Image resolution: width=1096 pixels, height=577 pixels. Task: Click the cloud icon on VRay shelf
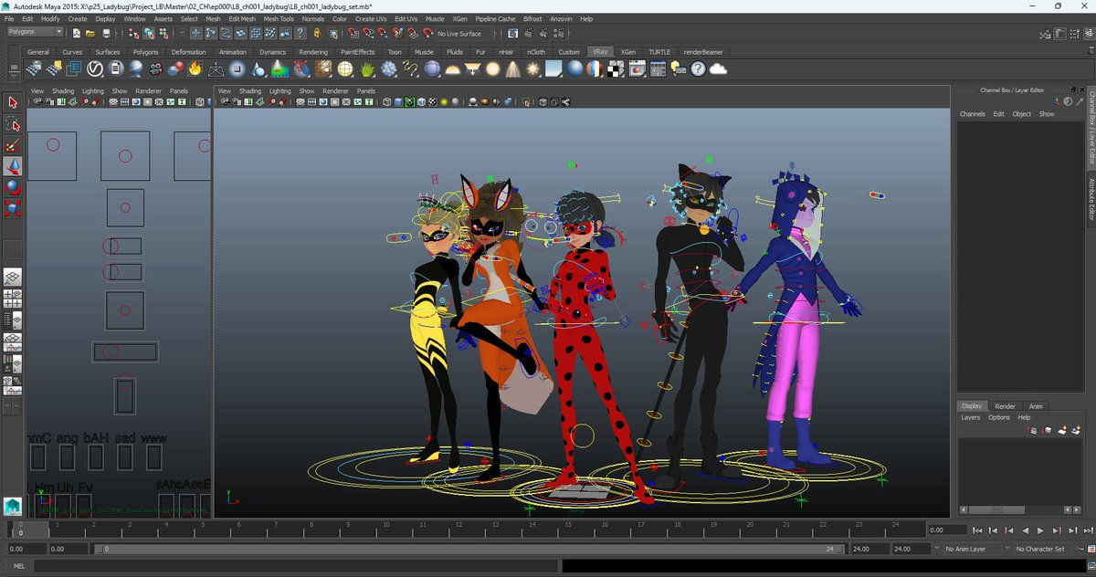718,68
